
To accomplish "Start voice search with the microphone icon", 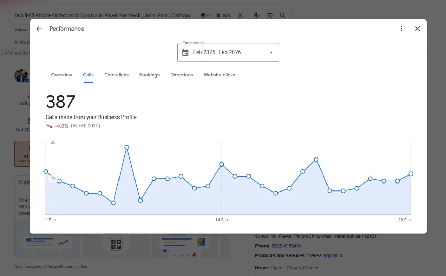I will (256, 16).
